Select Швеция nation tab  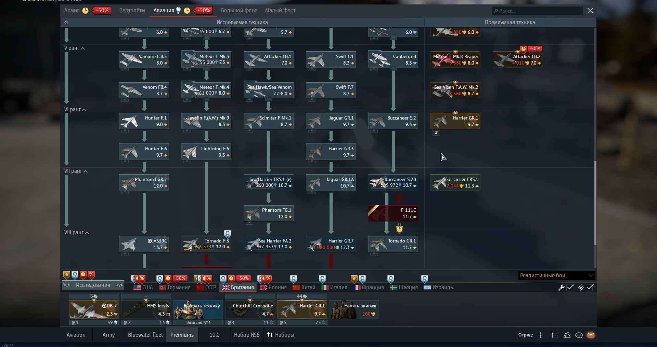click(x=404, y=288)
